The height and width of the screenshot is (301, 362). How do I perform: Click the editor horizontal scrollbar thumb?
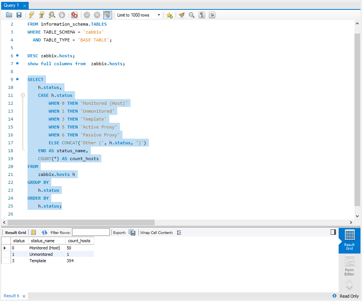(81, 222)
